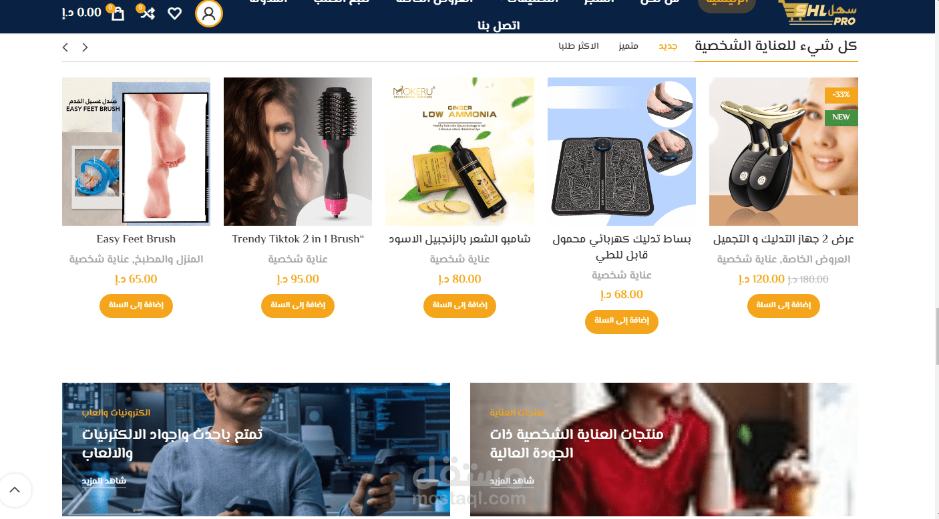Click شاهد المزيد on electronics banner
This screenshot has width=939, height=519.
pyautogui.click(x=104, y=481)
